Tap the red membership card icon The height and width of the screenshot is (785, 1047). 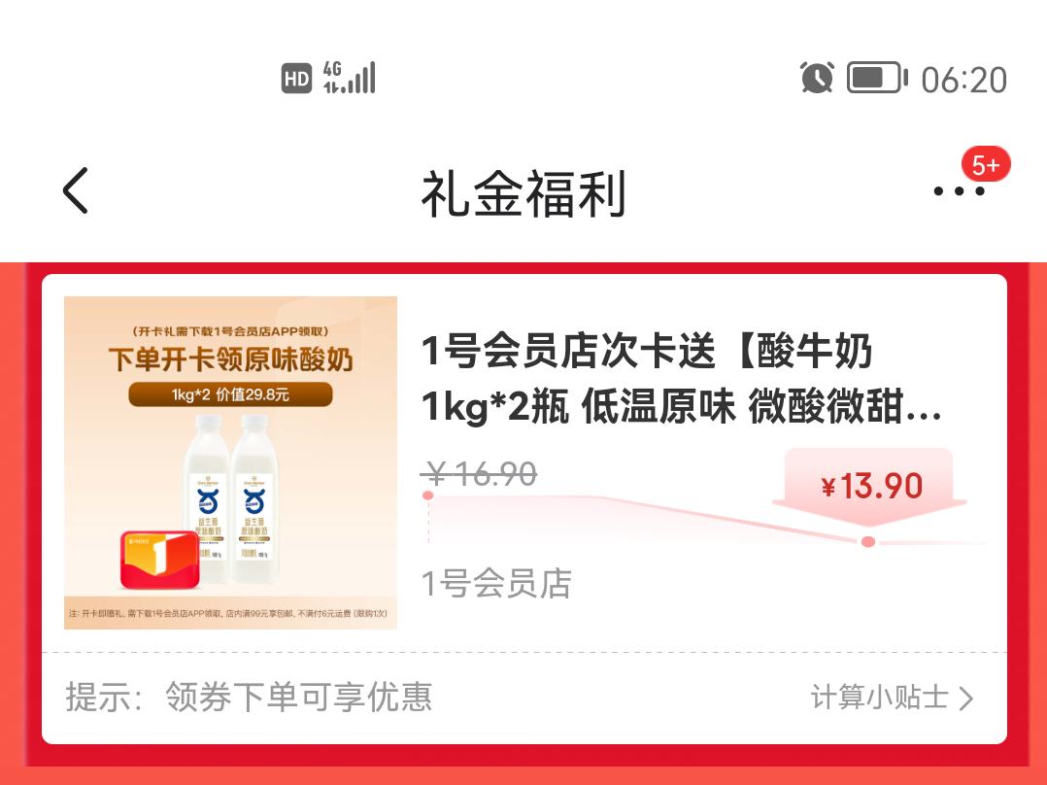(159, 560)
